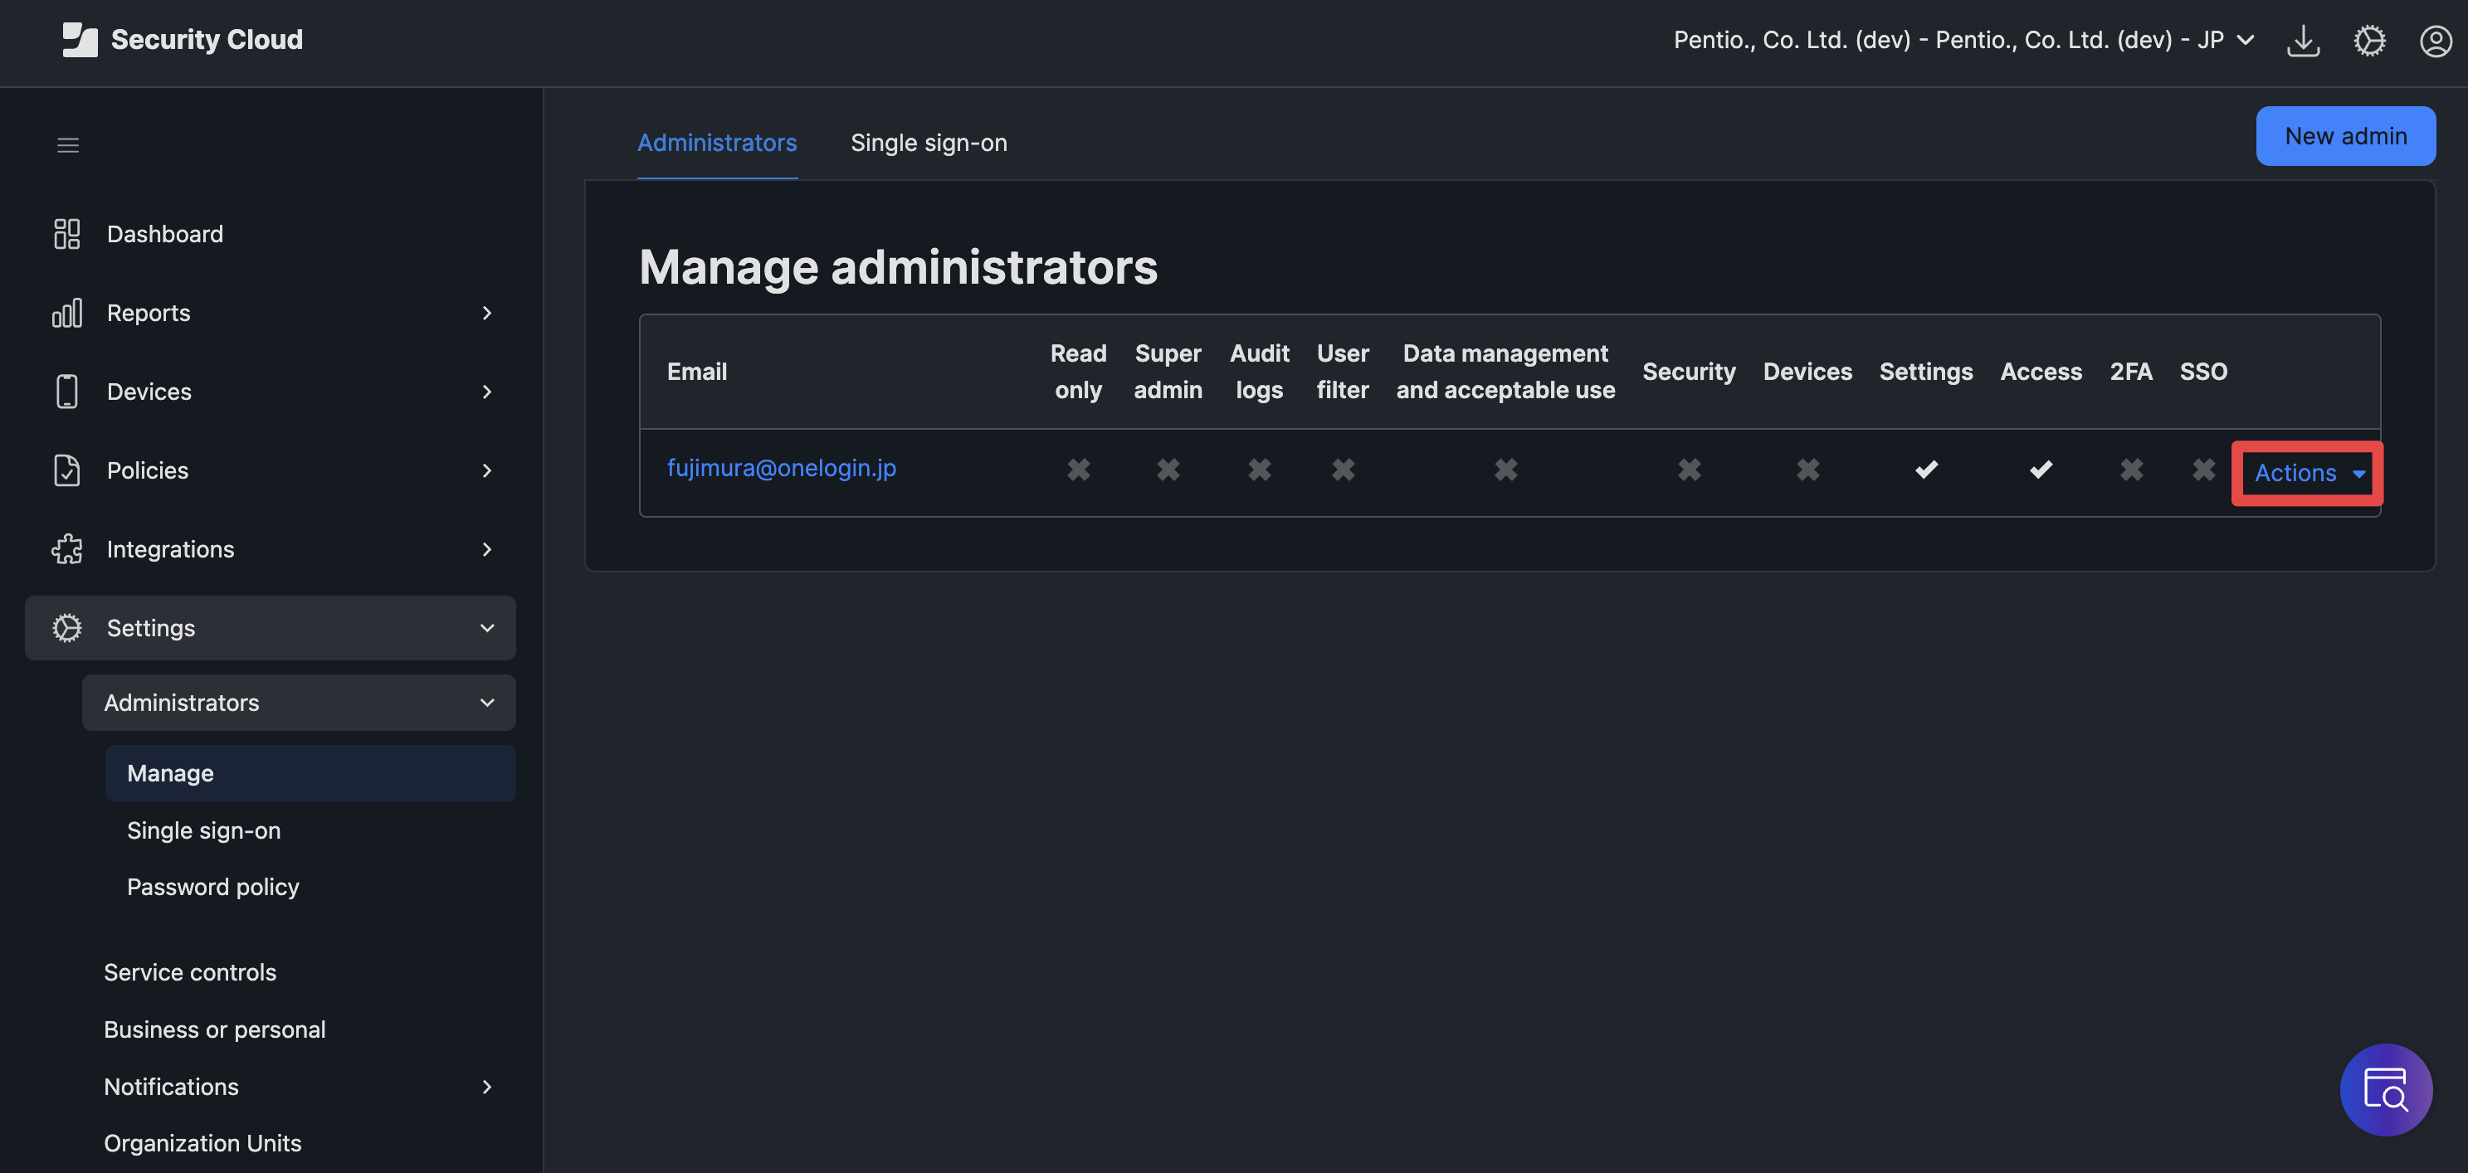The height and width of the screenshot is (1173, 2468).
Task: Expand the Integrations menu chevron
Action: [x=486, y=548]
